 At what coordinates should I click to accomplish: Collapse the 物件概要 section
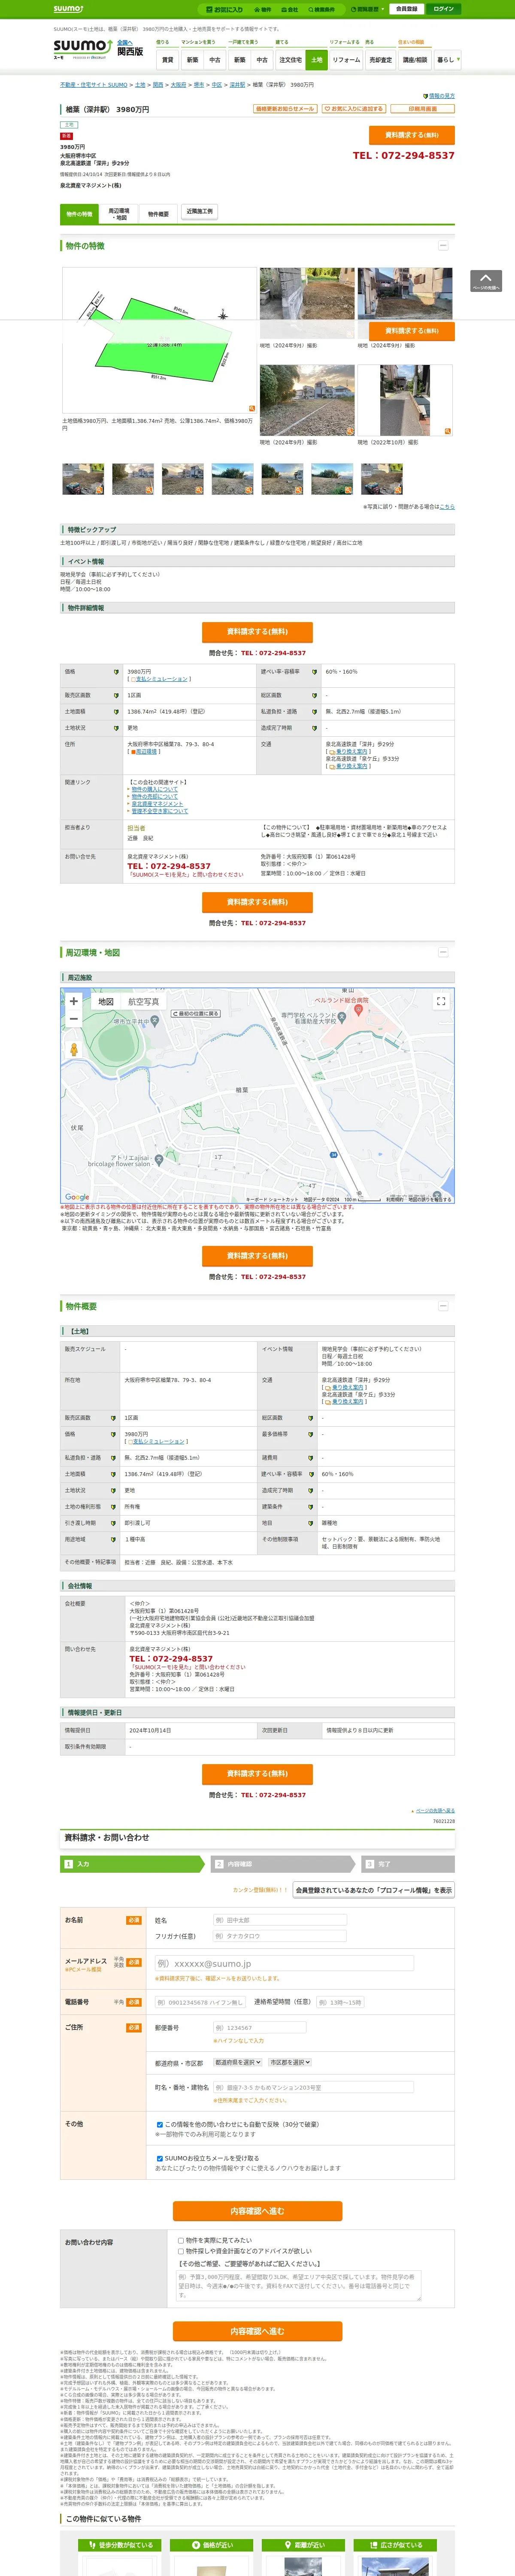coord(443,1306)
